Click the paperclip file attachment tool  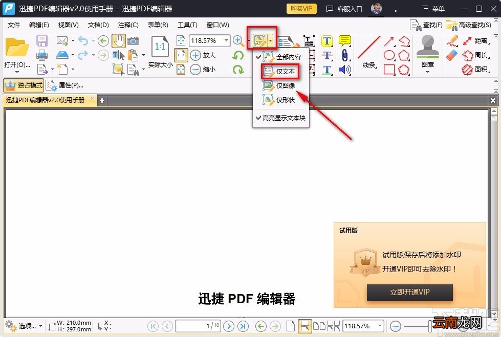coord(345,55)
